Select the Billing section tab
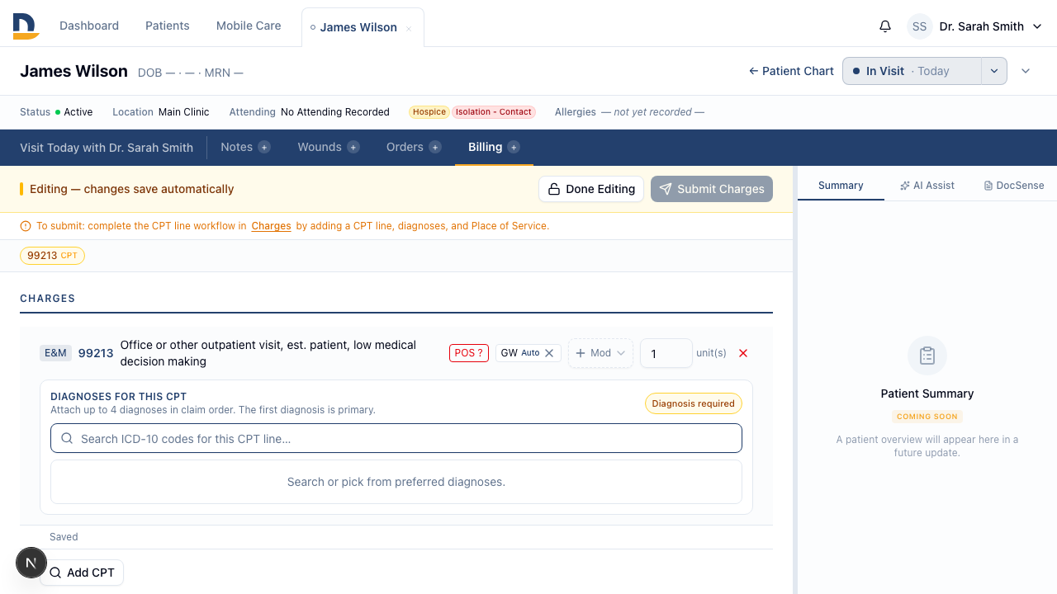This screenshot has width=1057, height=594. [x=485, y=147]
